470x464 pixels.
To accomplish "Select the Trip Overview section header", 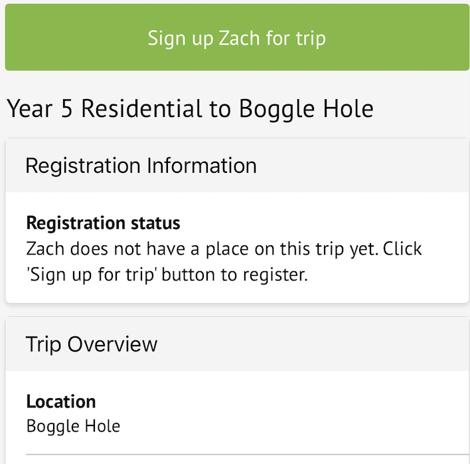I will [x=92, y=344].
